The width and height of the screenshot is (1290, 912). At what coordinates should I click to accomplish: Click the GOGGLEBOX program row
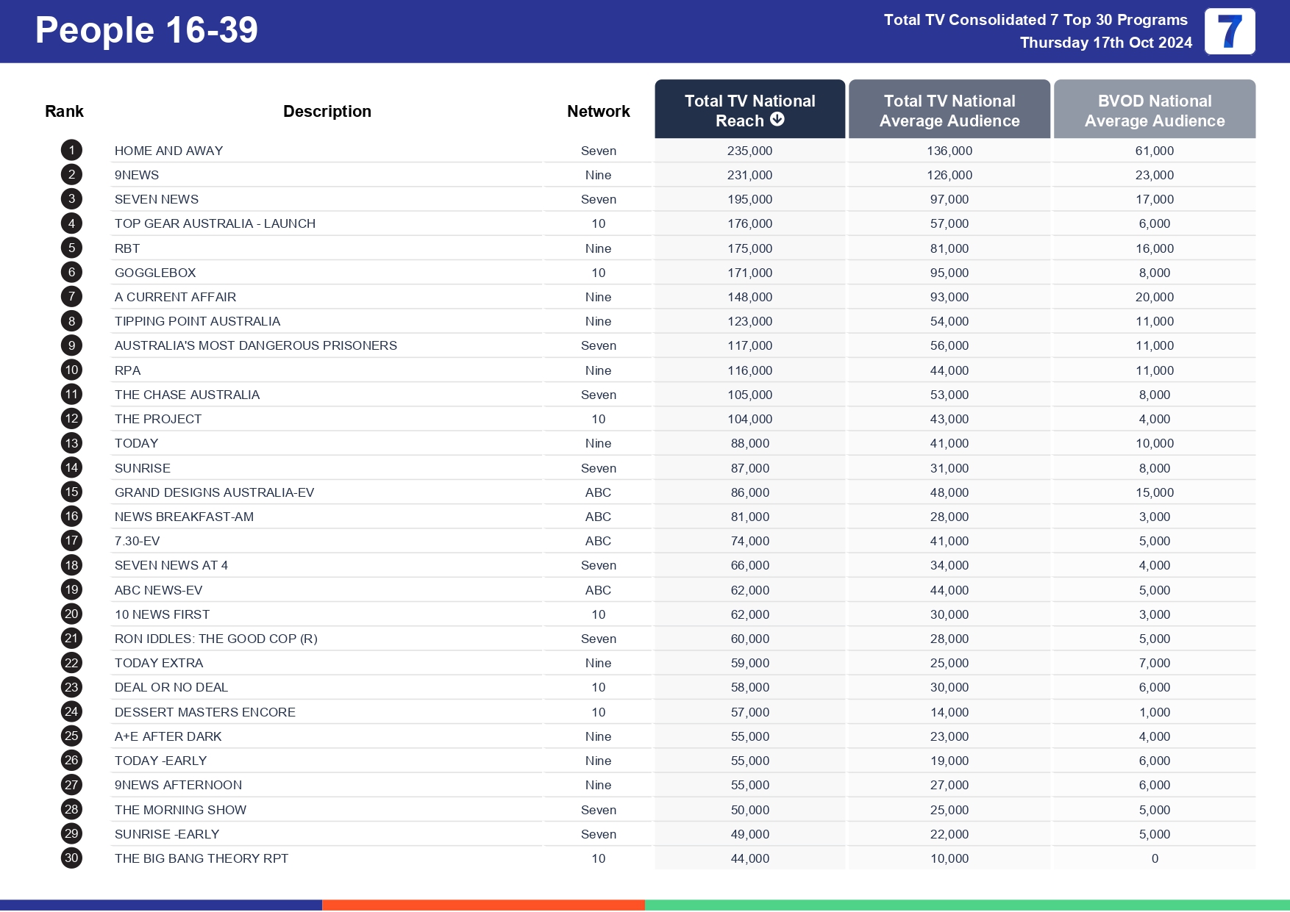156,272
